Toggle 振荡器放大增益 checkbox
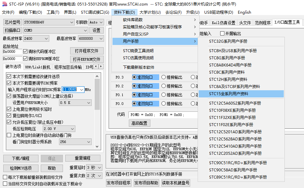The height and width of the screenshot is (188, 304). click(9, 96)
